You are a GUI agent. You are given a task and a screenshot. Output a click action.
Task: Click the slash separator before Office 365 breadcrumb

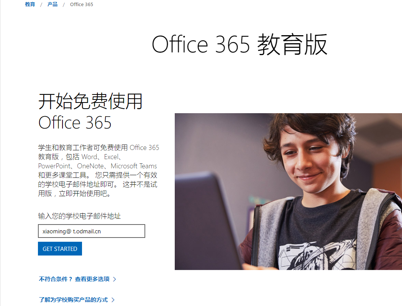tap(64, 5)
